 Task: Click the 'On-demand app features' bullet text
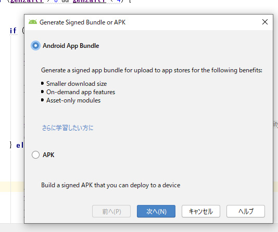coord(81,92)
